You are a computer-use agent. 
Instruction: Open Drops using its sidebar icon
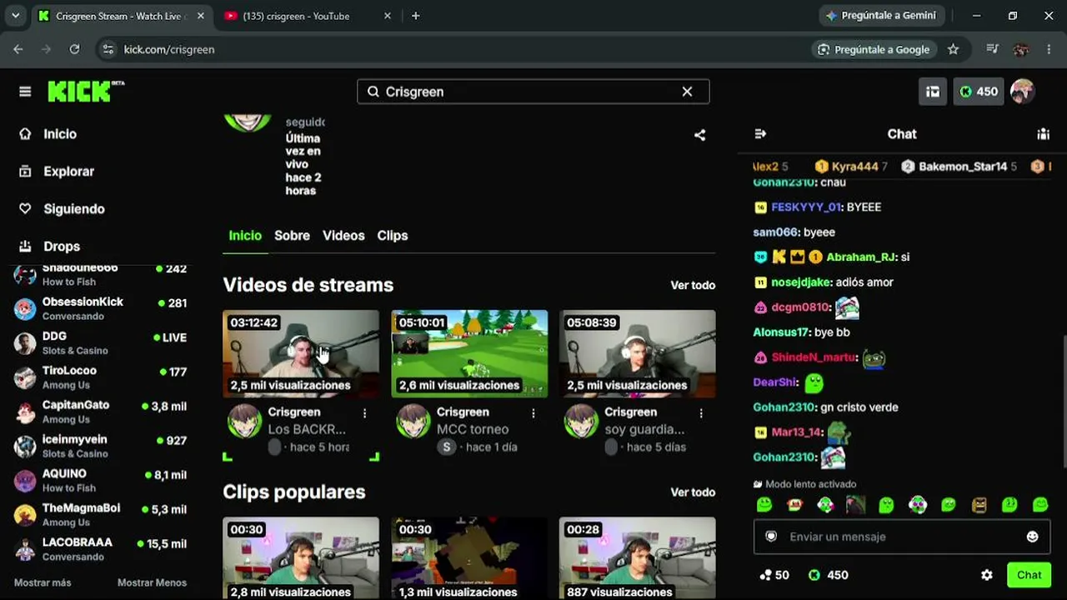click(x=25, y=247)
